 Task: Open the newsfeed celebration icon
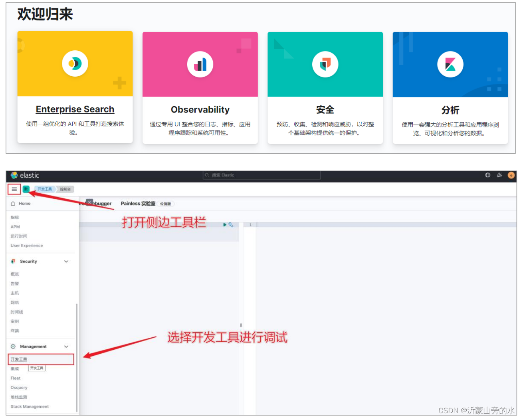point(499,175)
